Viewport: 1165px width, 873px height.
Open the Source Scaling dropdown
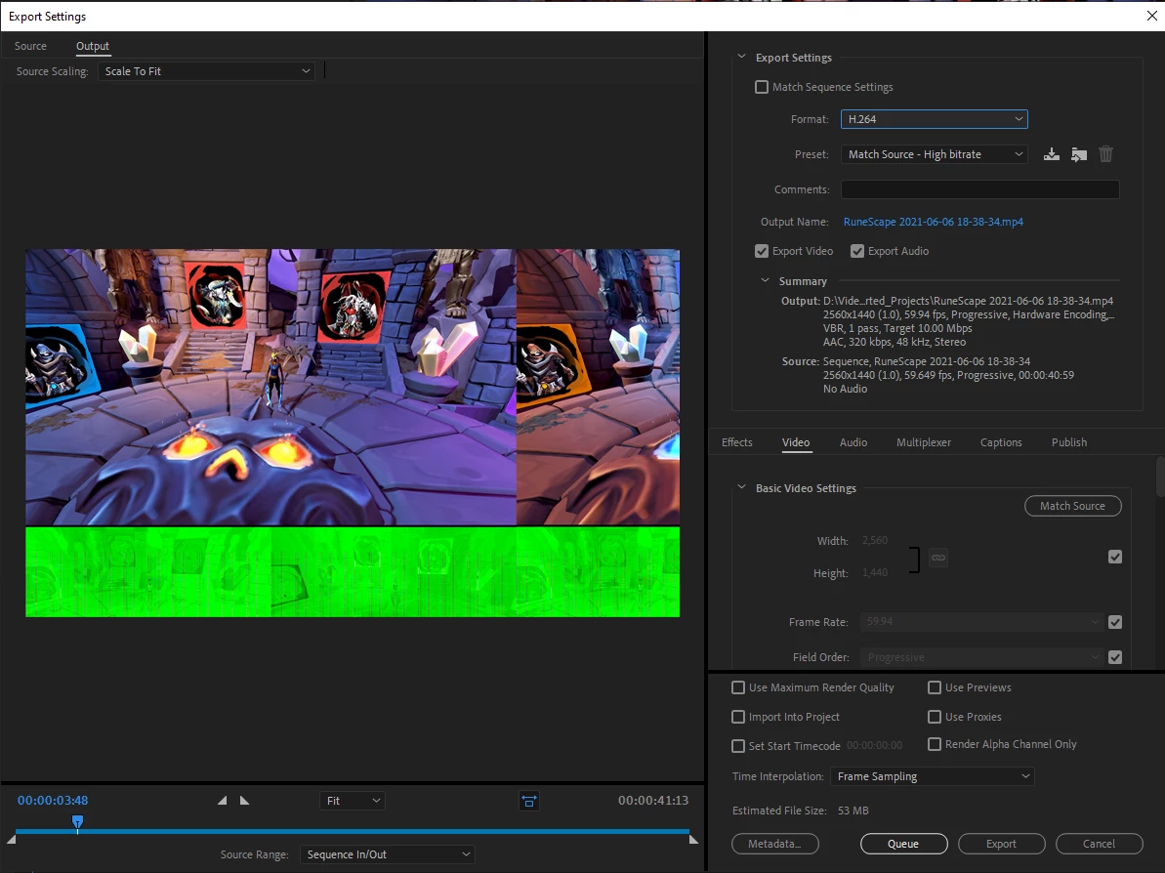pos(207,71)
